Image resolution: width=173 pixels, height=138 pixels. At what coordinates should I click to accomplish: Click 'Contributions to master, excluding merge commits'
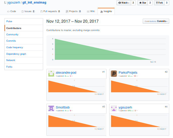tap(73, 30)
